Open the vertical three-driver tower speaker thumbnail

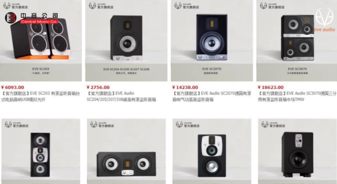[41, 151]
